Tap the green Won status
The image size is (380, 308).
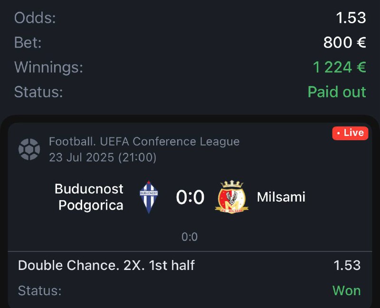click(346, 290)
